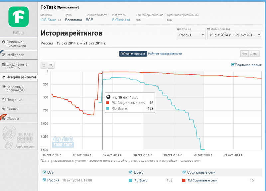Screen dimensions: 266x191
Task: Switch chart granularity to Час
Action: click(x=244, y=54)
